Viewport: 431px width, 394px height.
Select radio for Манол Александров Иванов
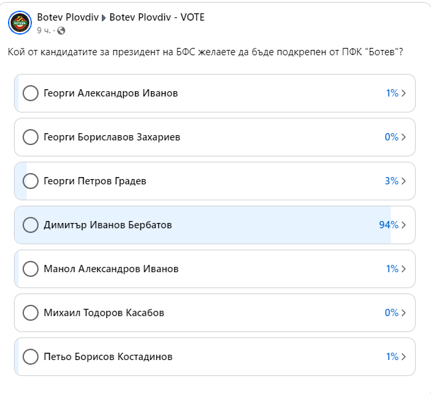point(31,269)
